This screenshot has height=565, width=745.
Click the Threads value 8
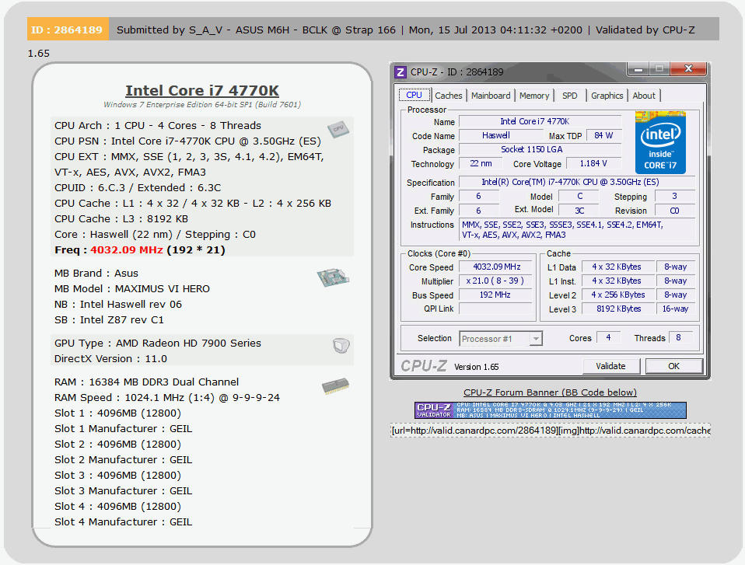(680, 337)
